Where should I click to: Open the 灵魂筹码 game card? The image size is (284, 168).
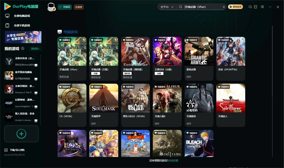coord(199,105)
